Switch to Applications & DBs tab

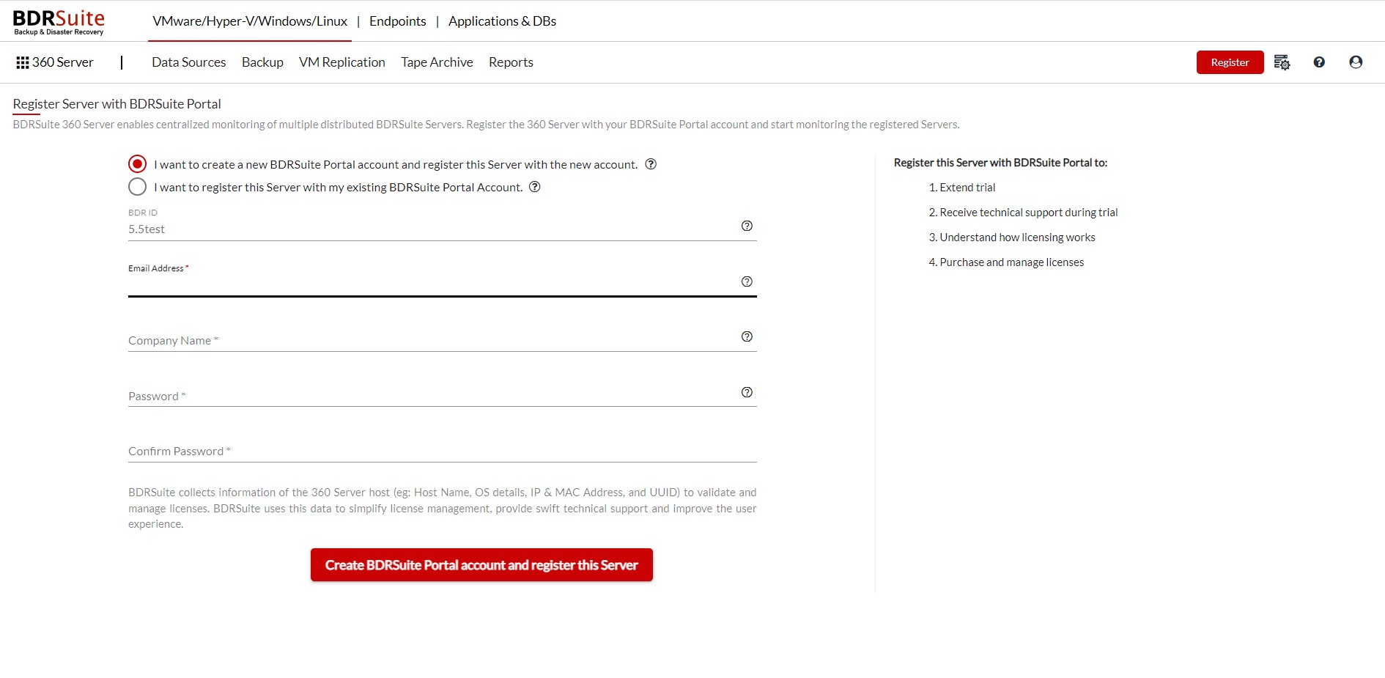click(502, 21)
